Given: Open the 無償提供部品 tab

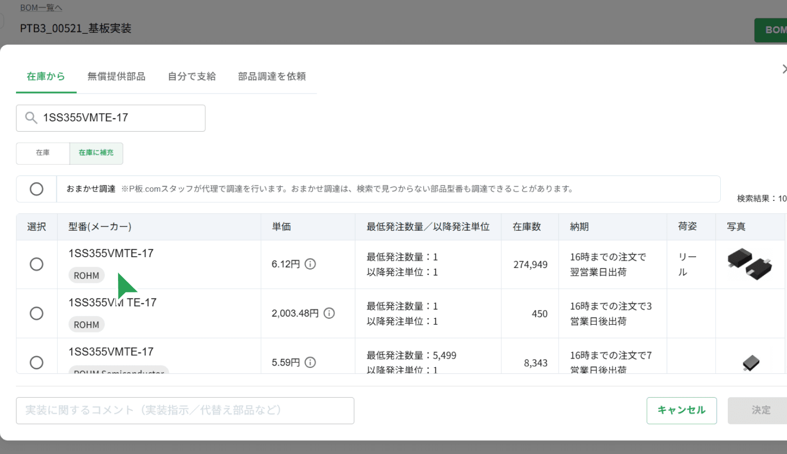Looking at the screenshot, I should click(116, 77).
